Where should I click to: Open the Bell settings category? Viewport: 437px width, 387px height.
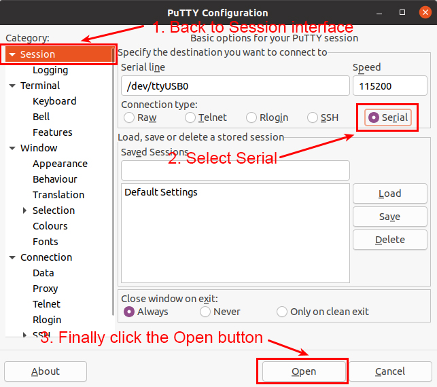[x=41, y=117]
